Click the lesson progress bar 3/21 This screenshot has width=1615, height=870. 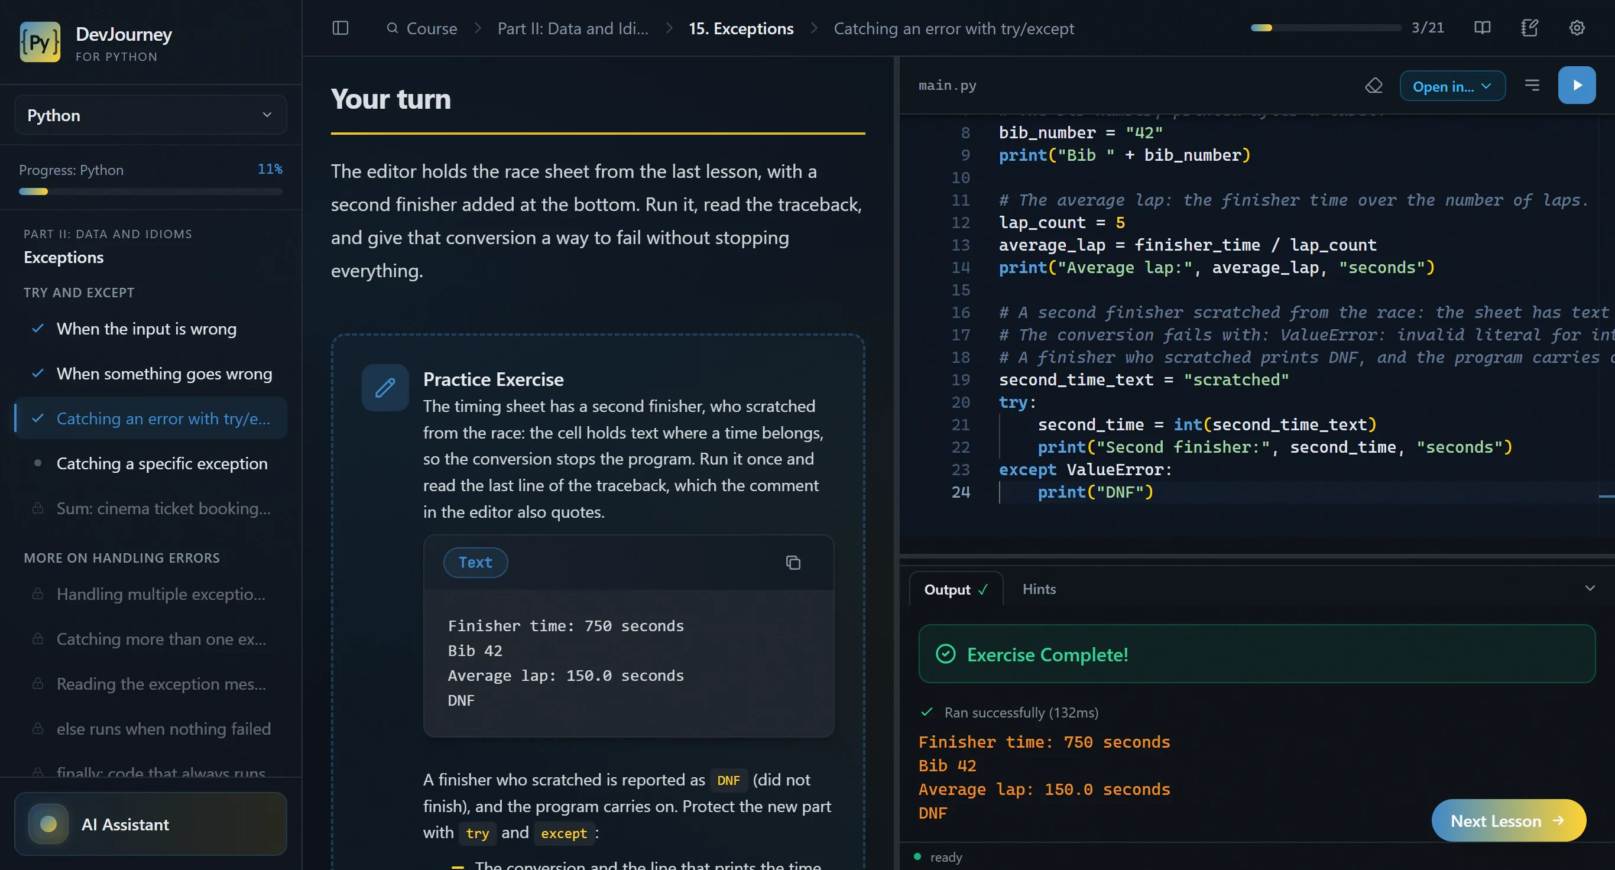(1326, 28)
